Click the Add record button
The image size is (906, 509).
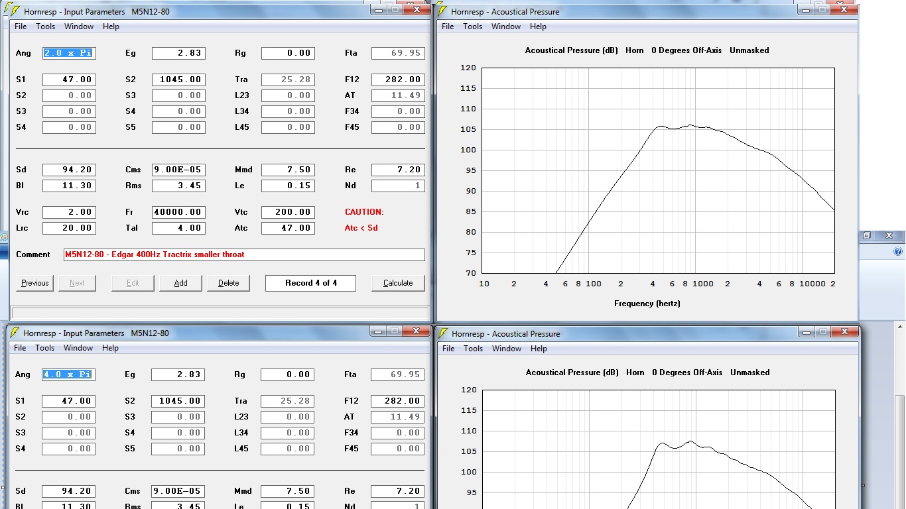(x=180, y=283)
